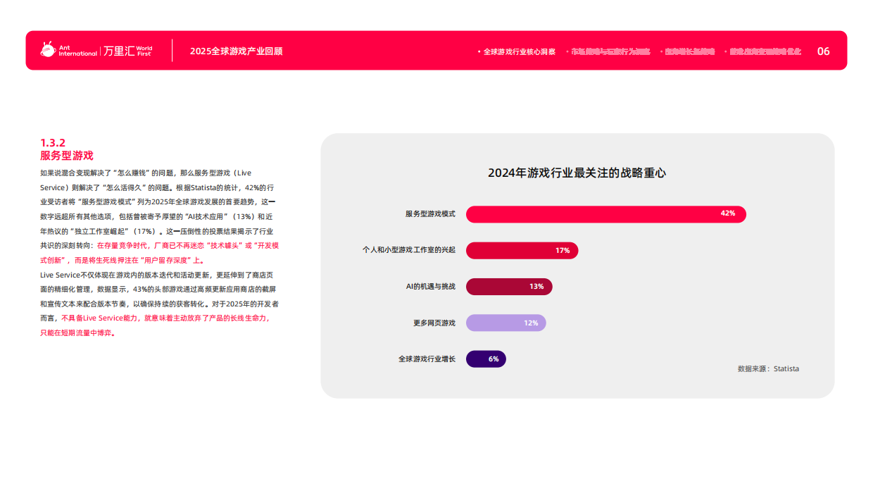This screenshot has width=873, height=491.
Task: Click the red highlighted Live Service warning text
Action: pyautogui.click(x=162, y=318)
